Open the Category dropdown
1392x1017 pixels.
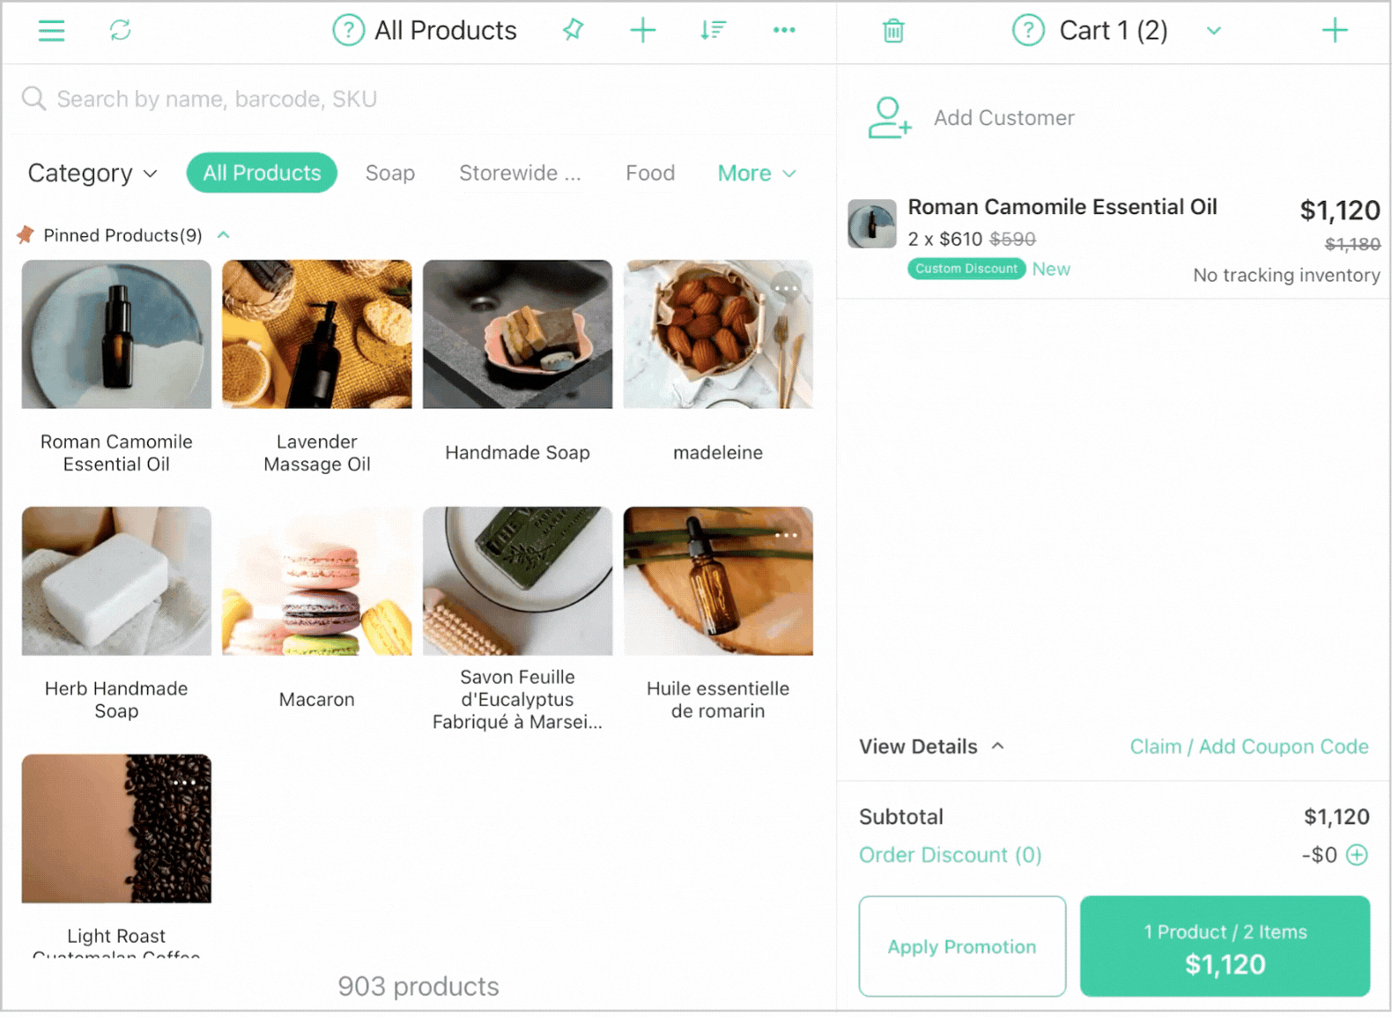(93, 173)
